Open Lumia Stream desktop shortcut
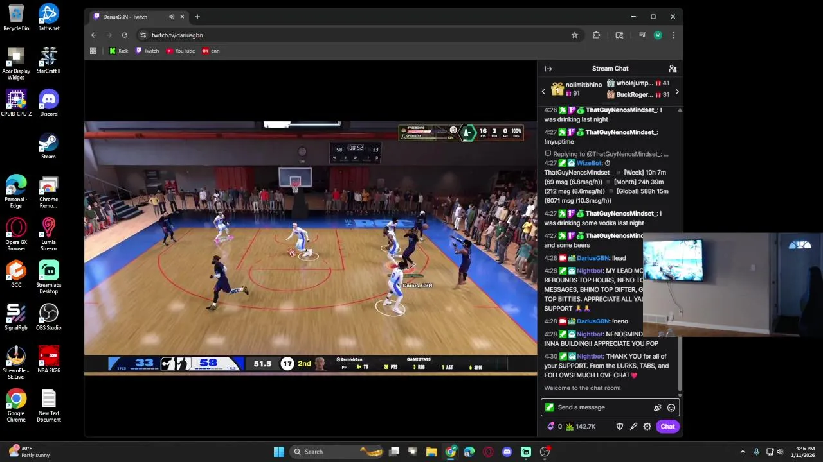This screenshot has width=823, height=462. pyautogui.click(x=49, y=234)
